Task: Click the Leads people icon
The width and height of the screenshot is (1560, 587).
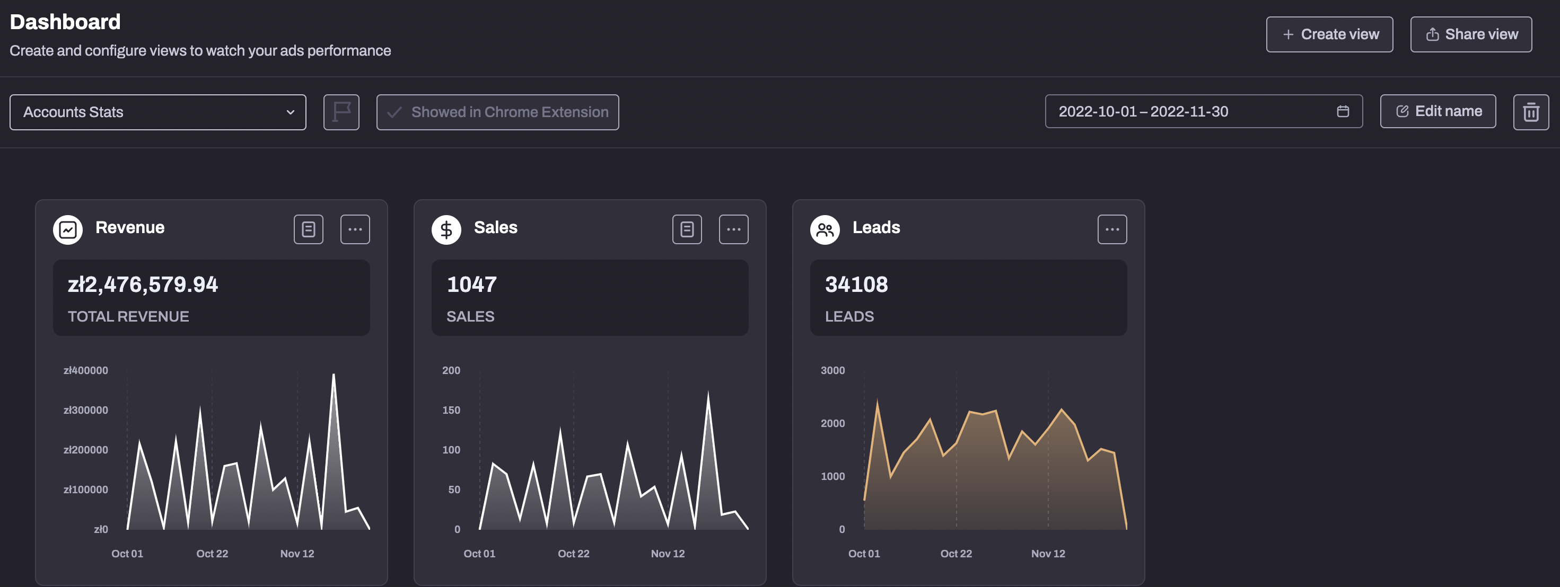Action: (x=825, y=229)
